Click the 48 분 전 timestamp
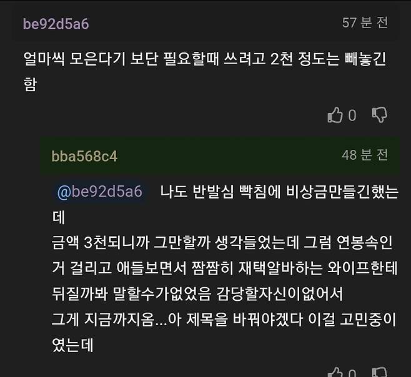411x377 pixels. [x=365, y=155]
